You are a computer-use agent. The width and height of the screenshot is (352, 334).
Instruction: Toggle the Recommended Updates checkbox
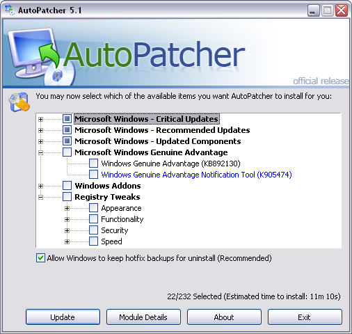click(67, 130)
